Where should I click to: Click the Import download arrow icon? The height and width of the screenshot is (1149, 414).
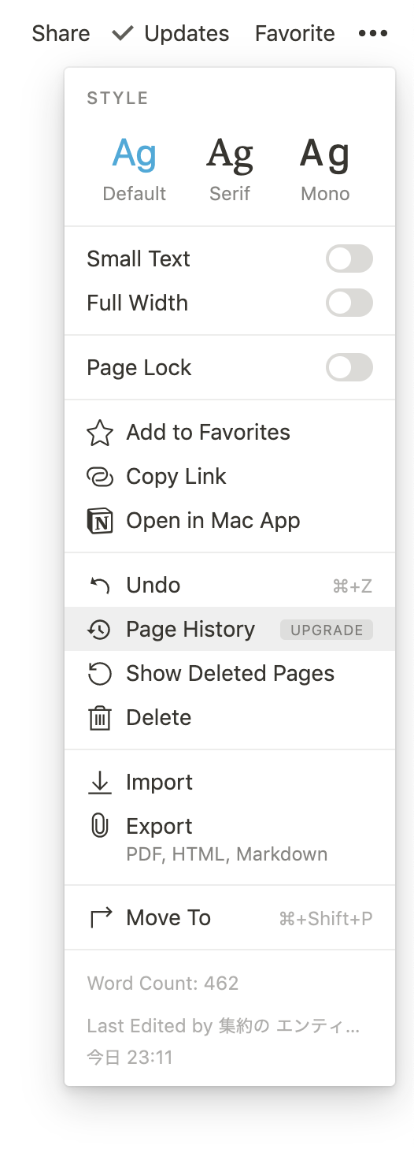(x=100, y=783)
